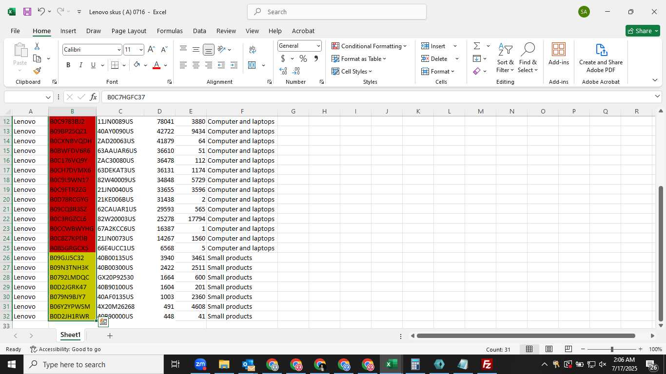Toggle Italic formatting
The width and height of the screenshot is (666, 374).
[x=81, y=65]
